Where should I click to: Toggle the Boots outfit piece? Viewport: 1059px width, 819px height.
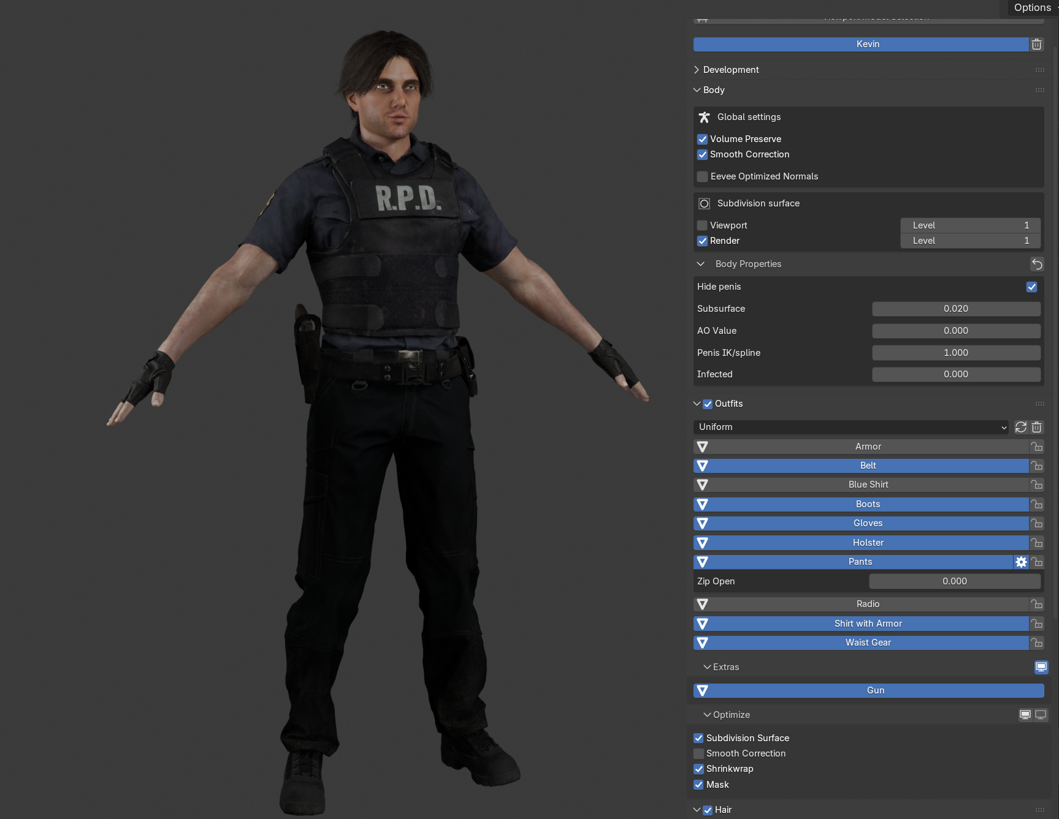pyautogui.click(x=861, y=504)
